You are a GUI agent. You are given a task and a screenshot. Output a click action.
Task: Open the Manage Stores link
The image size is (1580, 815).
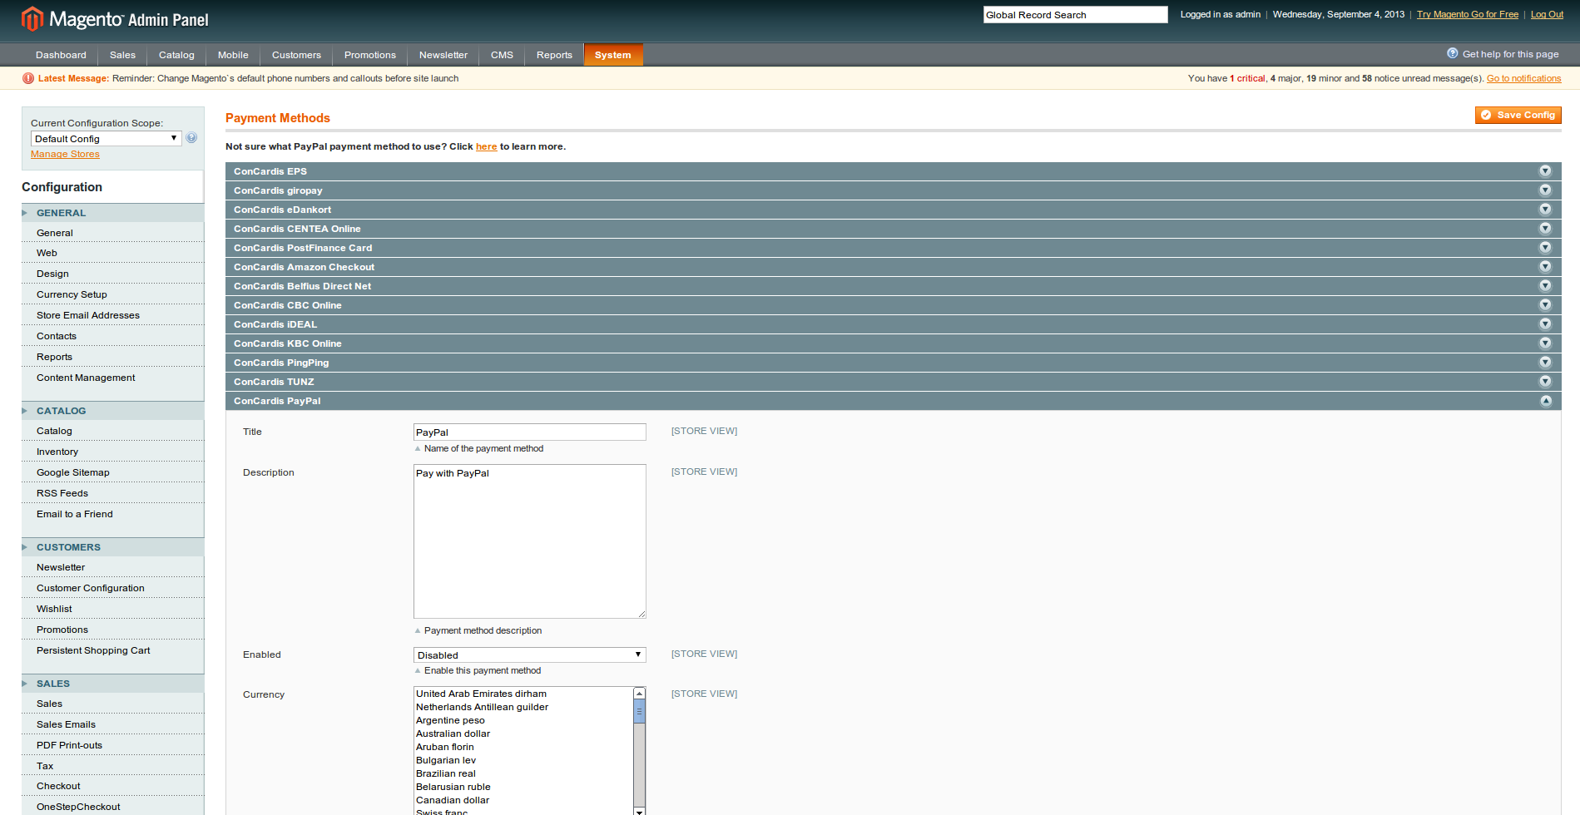(x=65, y=154)
